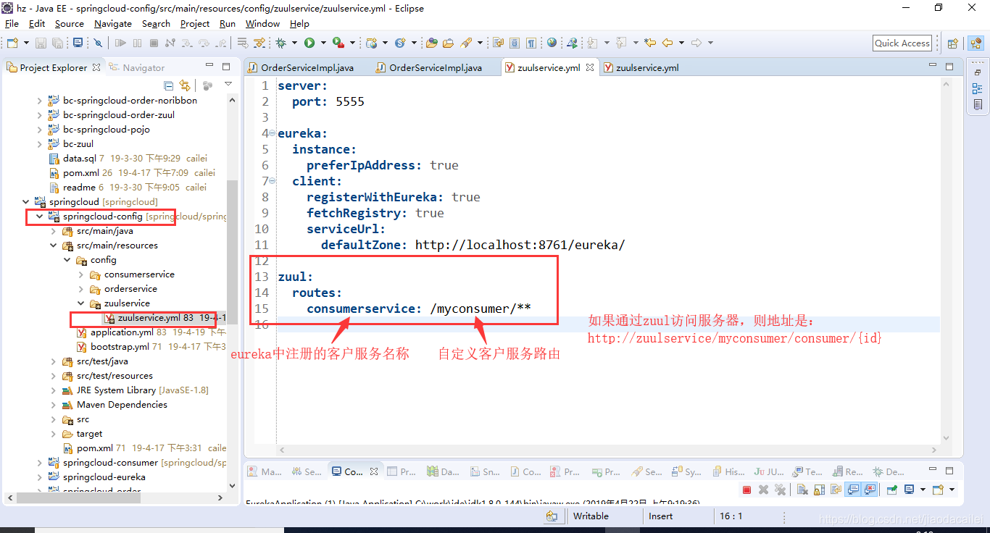Screen dimensions: 990x533
Task: Click the Skip All Breakpoints icon
Action: [99, 43]
